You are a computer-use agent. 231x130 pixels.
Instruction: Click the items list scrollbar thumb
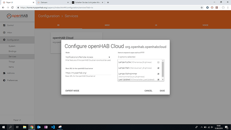163,69
